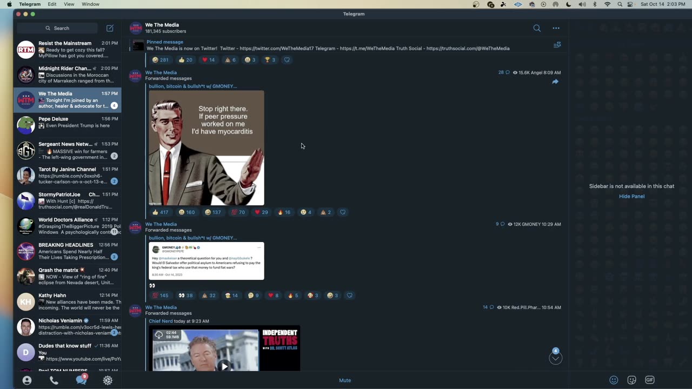Open the BREAKING HEADLINES chat

(68, 251)
